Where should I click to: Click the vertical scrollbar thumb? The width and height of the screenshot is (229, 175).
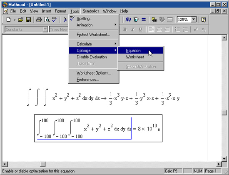click(224, 113)
